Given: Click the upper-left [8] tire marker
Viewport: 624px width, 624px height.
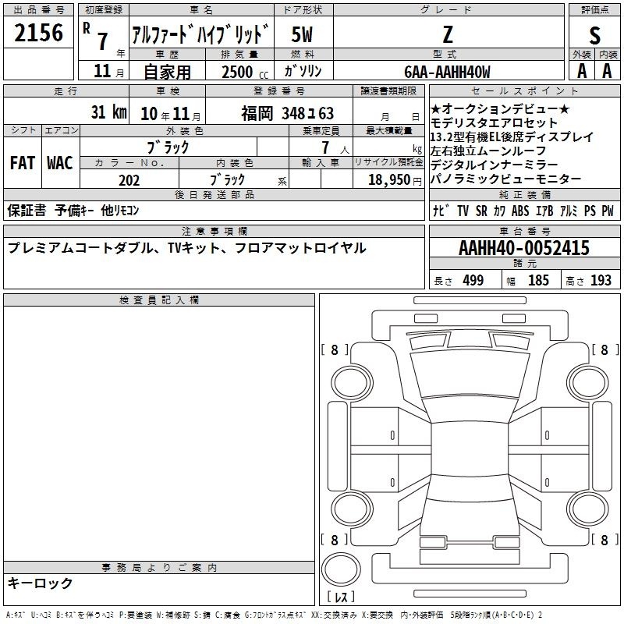Looking at the screenshot, I should click(x=335, y=350).
